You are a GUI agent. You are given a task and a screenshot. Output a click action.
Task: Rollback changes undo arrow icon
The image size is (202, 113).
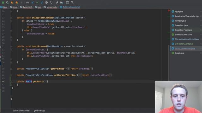(x=51, y=3)
